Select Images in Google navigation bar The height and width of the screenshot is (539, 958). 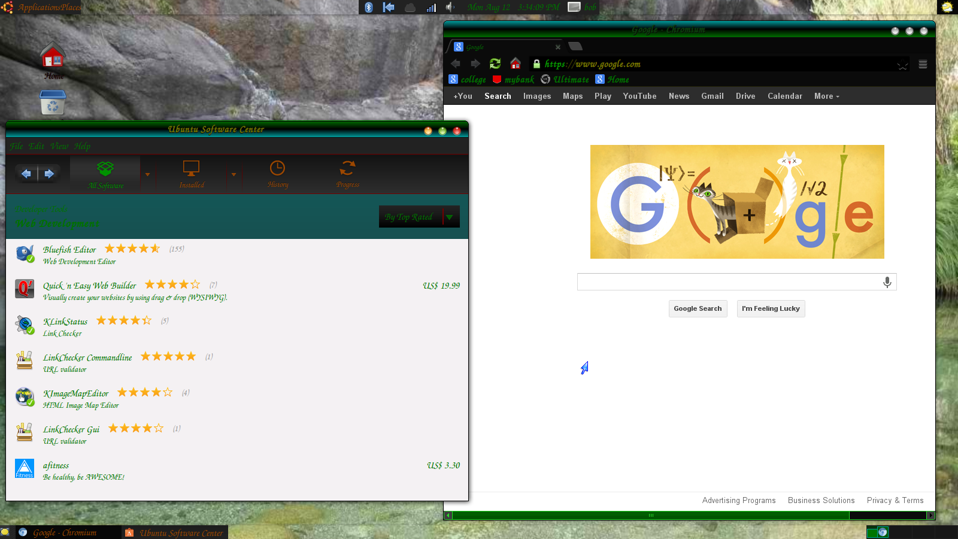tap(537, 96)
